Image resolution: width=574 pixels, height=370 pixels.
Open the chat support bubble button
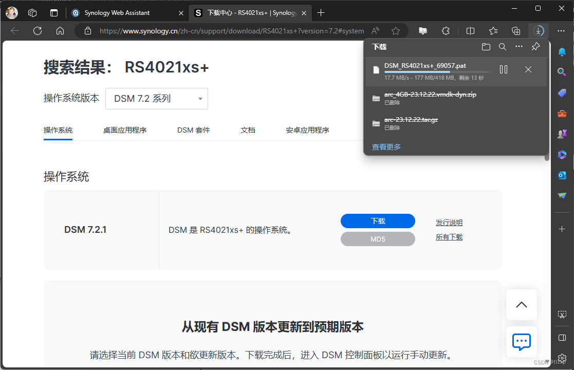(x=521, y=342)
